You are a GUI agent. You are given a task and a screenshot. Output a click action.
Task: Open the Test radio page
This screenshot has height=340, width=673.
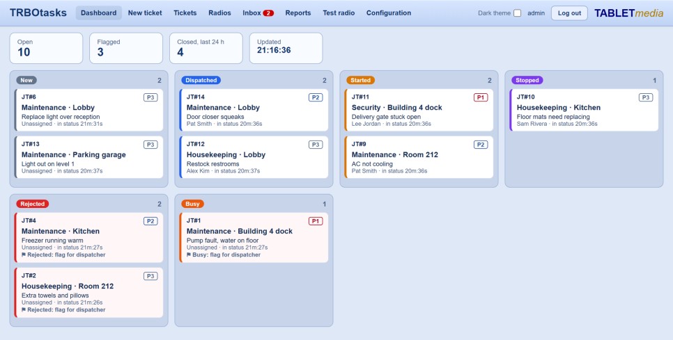point(339,13)
